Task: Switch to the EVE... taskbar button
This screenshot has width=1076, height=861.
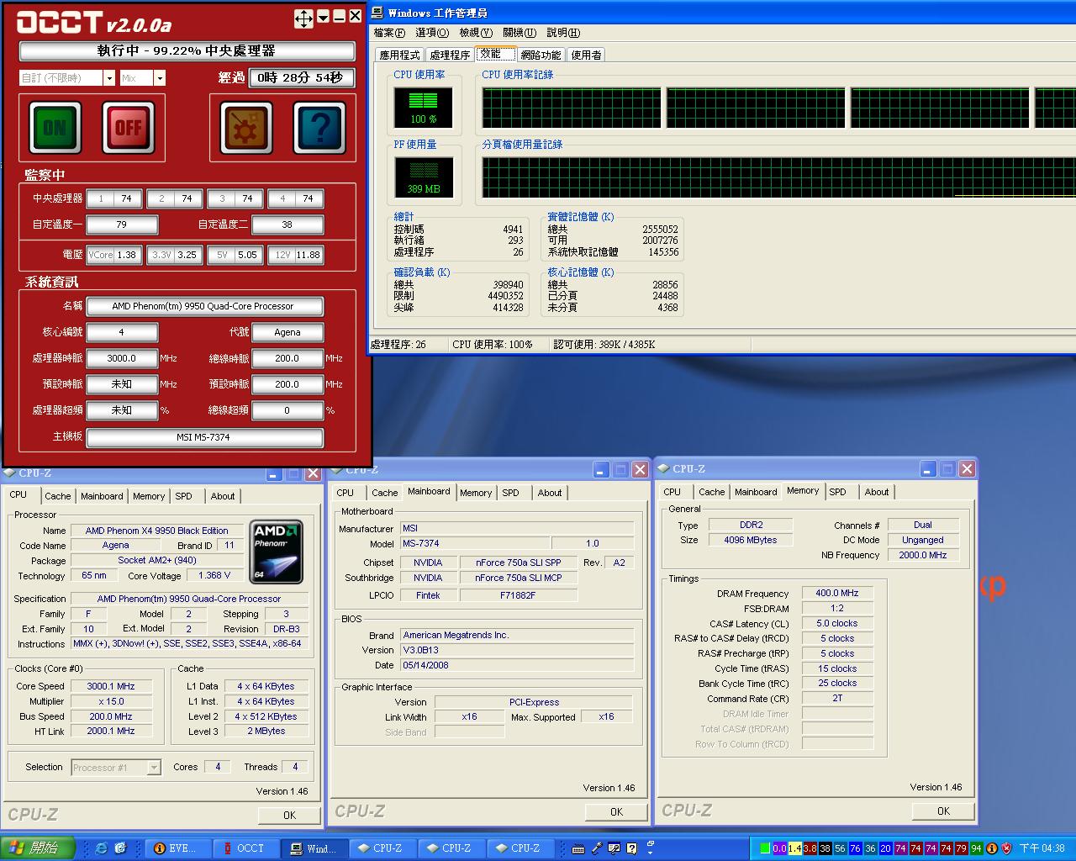Action: pos(177,848)
